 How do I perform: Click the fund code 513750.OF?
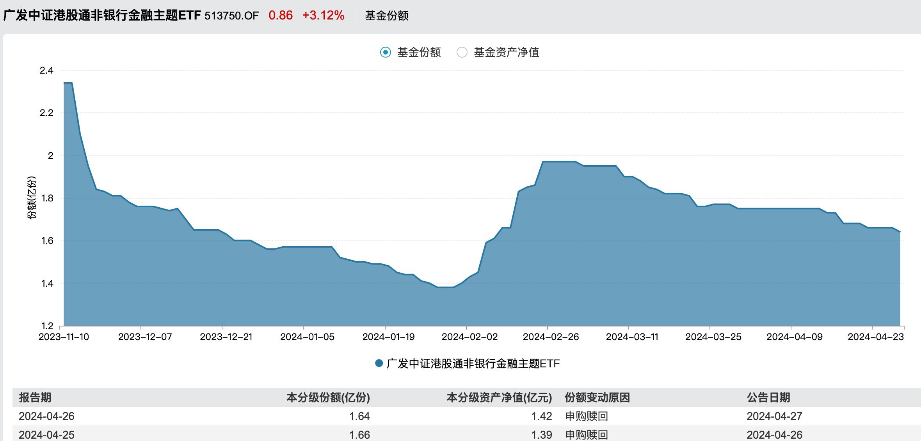232,16
